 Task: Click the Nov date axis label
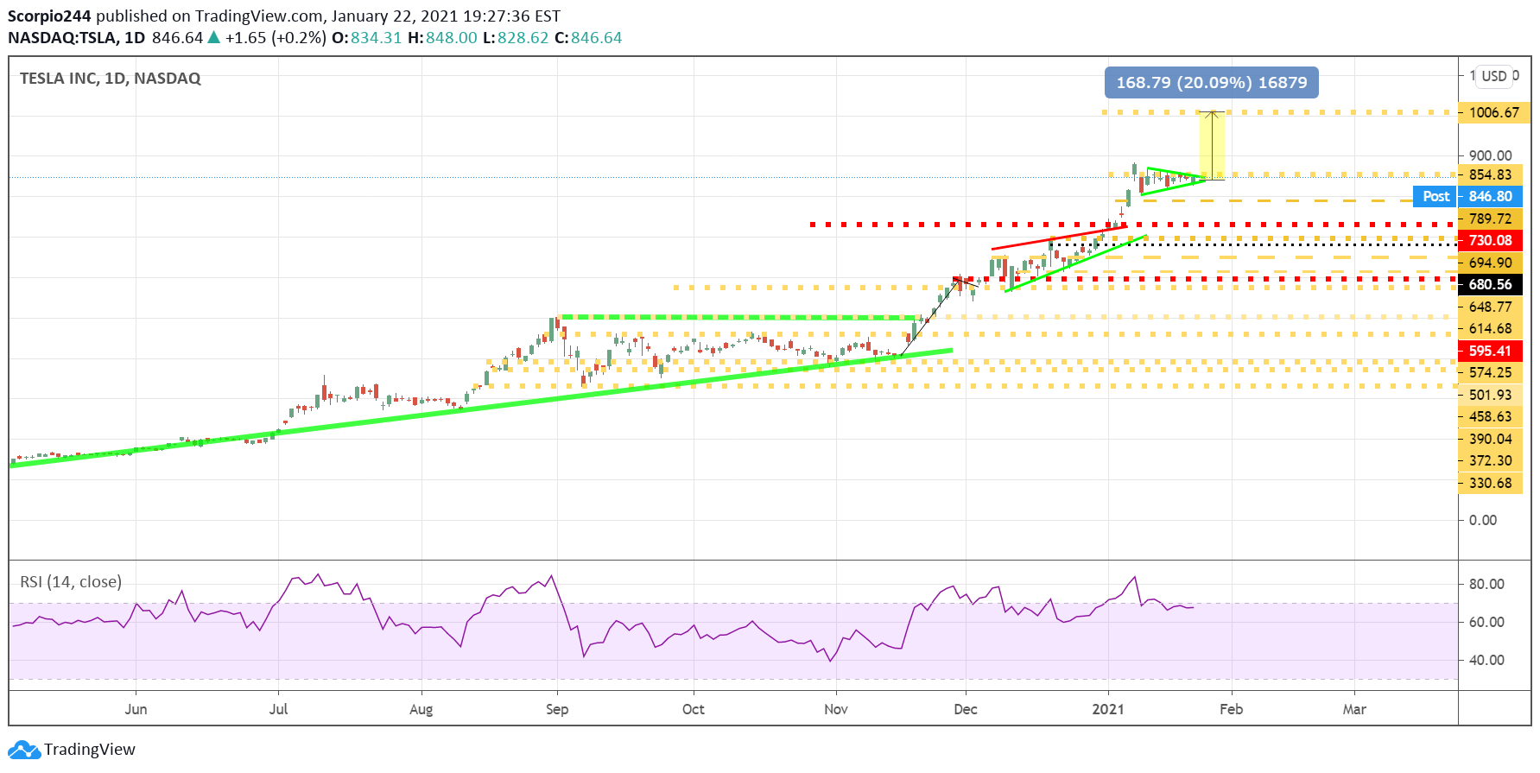pyautogui.click(x=836, y=709)
